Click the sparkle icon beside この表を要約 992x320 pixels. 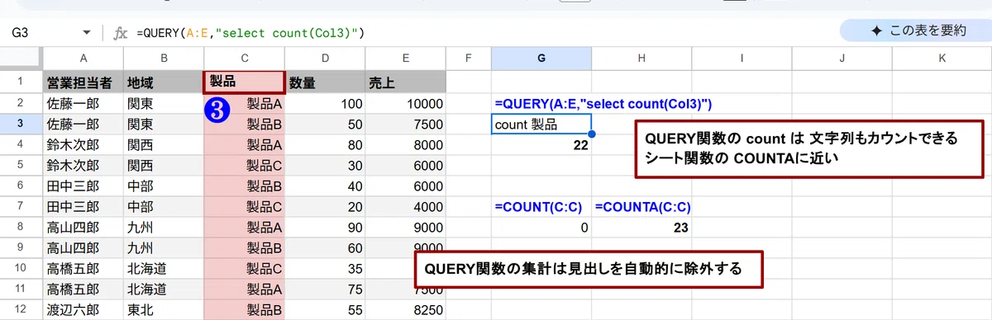coord(876,31)
